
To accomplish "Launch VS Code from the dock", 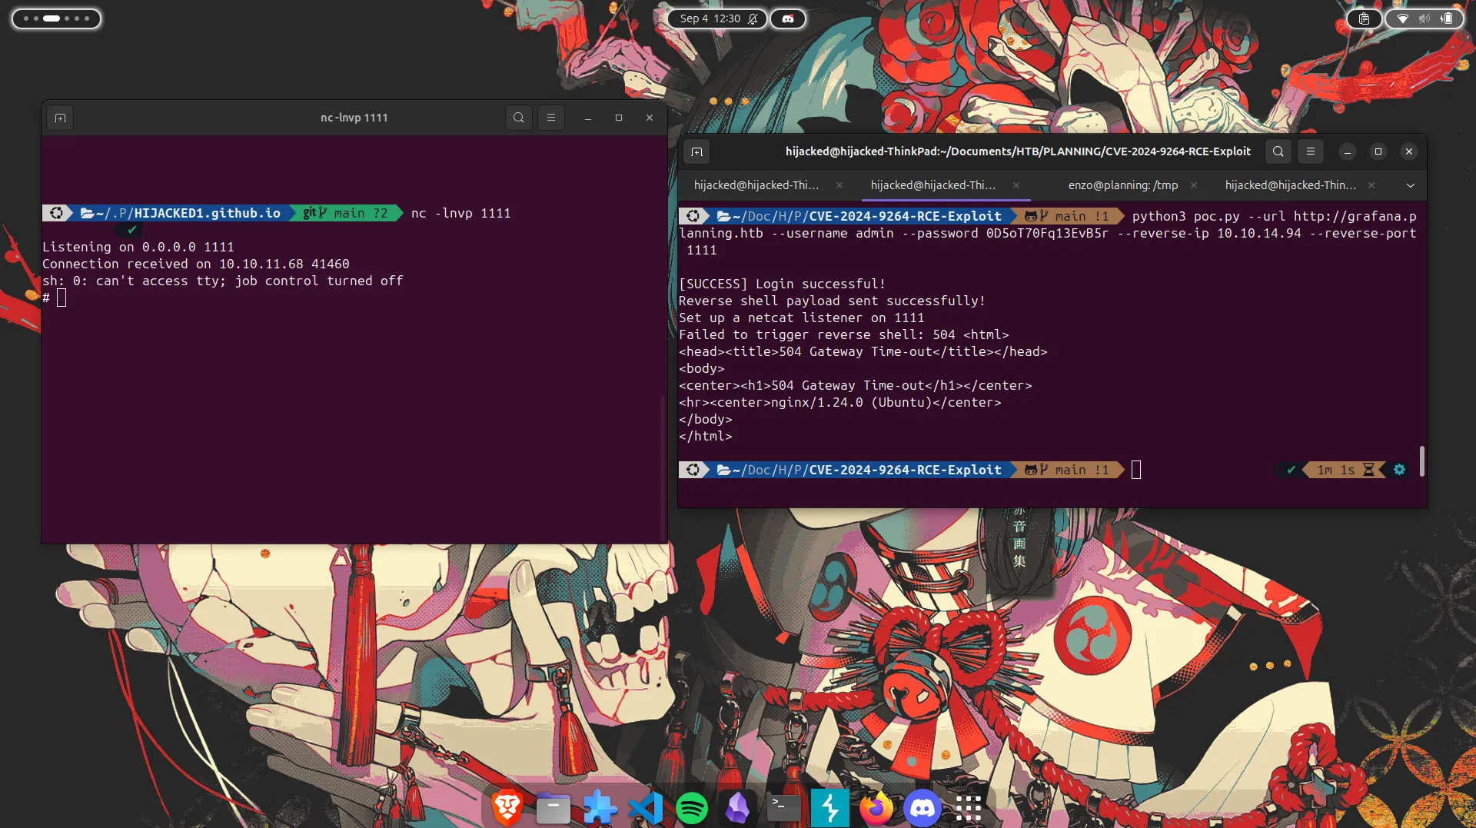I will tap(646, 807).
